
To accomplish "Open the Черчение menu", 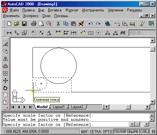I will coord(116,10).
